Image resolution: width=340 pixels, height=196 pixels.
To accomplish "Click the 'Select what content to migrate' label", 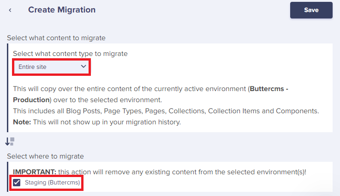I will tap(56, 38).
